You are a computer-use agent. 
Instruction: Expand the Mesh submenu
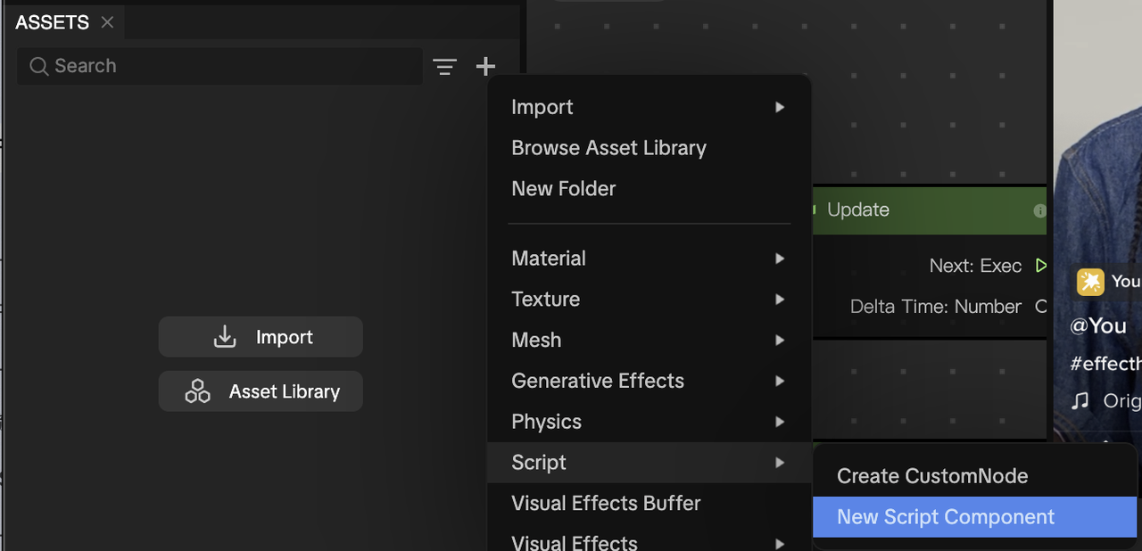click(x=649, y=341)
